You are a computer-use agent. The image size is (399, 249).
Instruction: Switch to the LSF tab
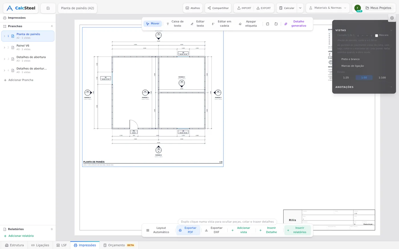pyautogui.click(x=62, y=245)
